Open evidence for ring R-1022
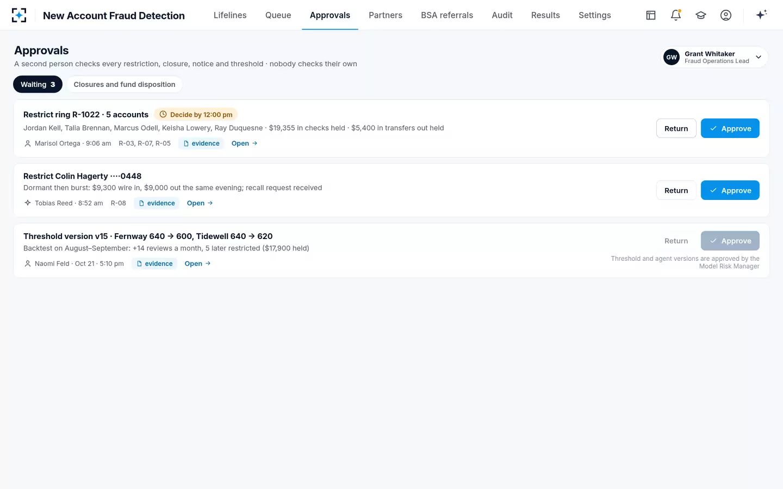 [201, 143]
